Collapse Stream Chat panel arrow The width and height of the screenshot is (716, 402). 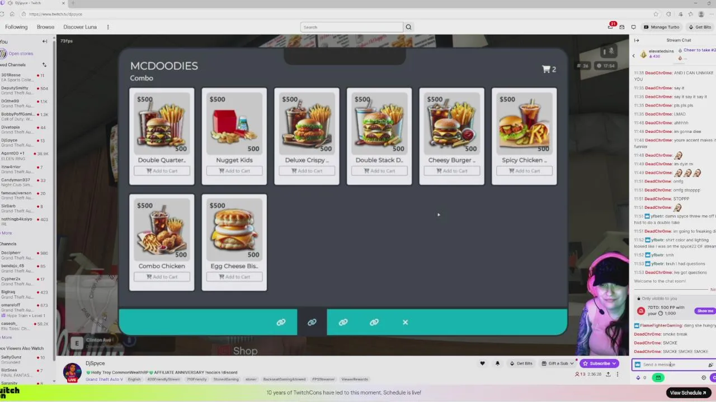pyautogui.click(x=636, y=40)
